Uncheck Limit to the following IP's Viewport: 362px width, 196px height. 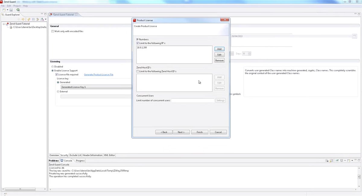click(x=138, y=43)
